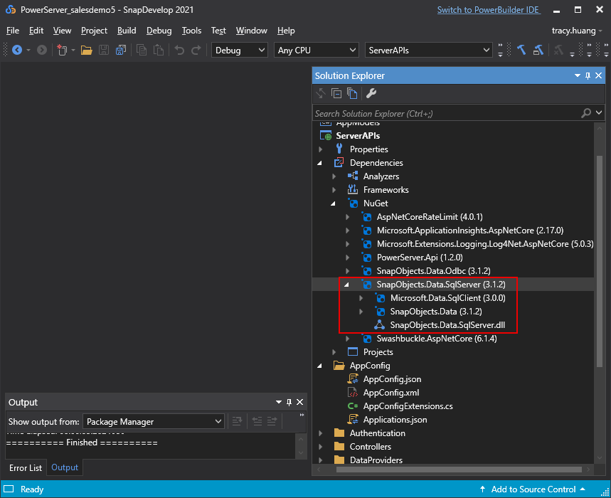The image size is (611, 498).
Task: Click the New Project toolbar icon
Action: (62, 50)
